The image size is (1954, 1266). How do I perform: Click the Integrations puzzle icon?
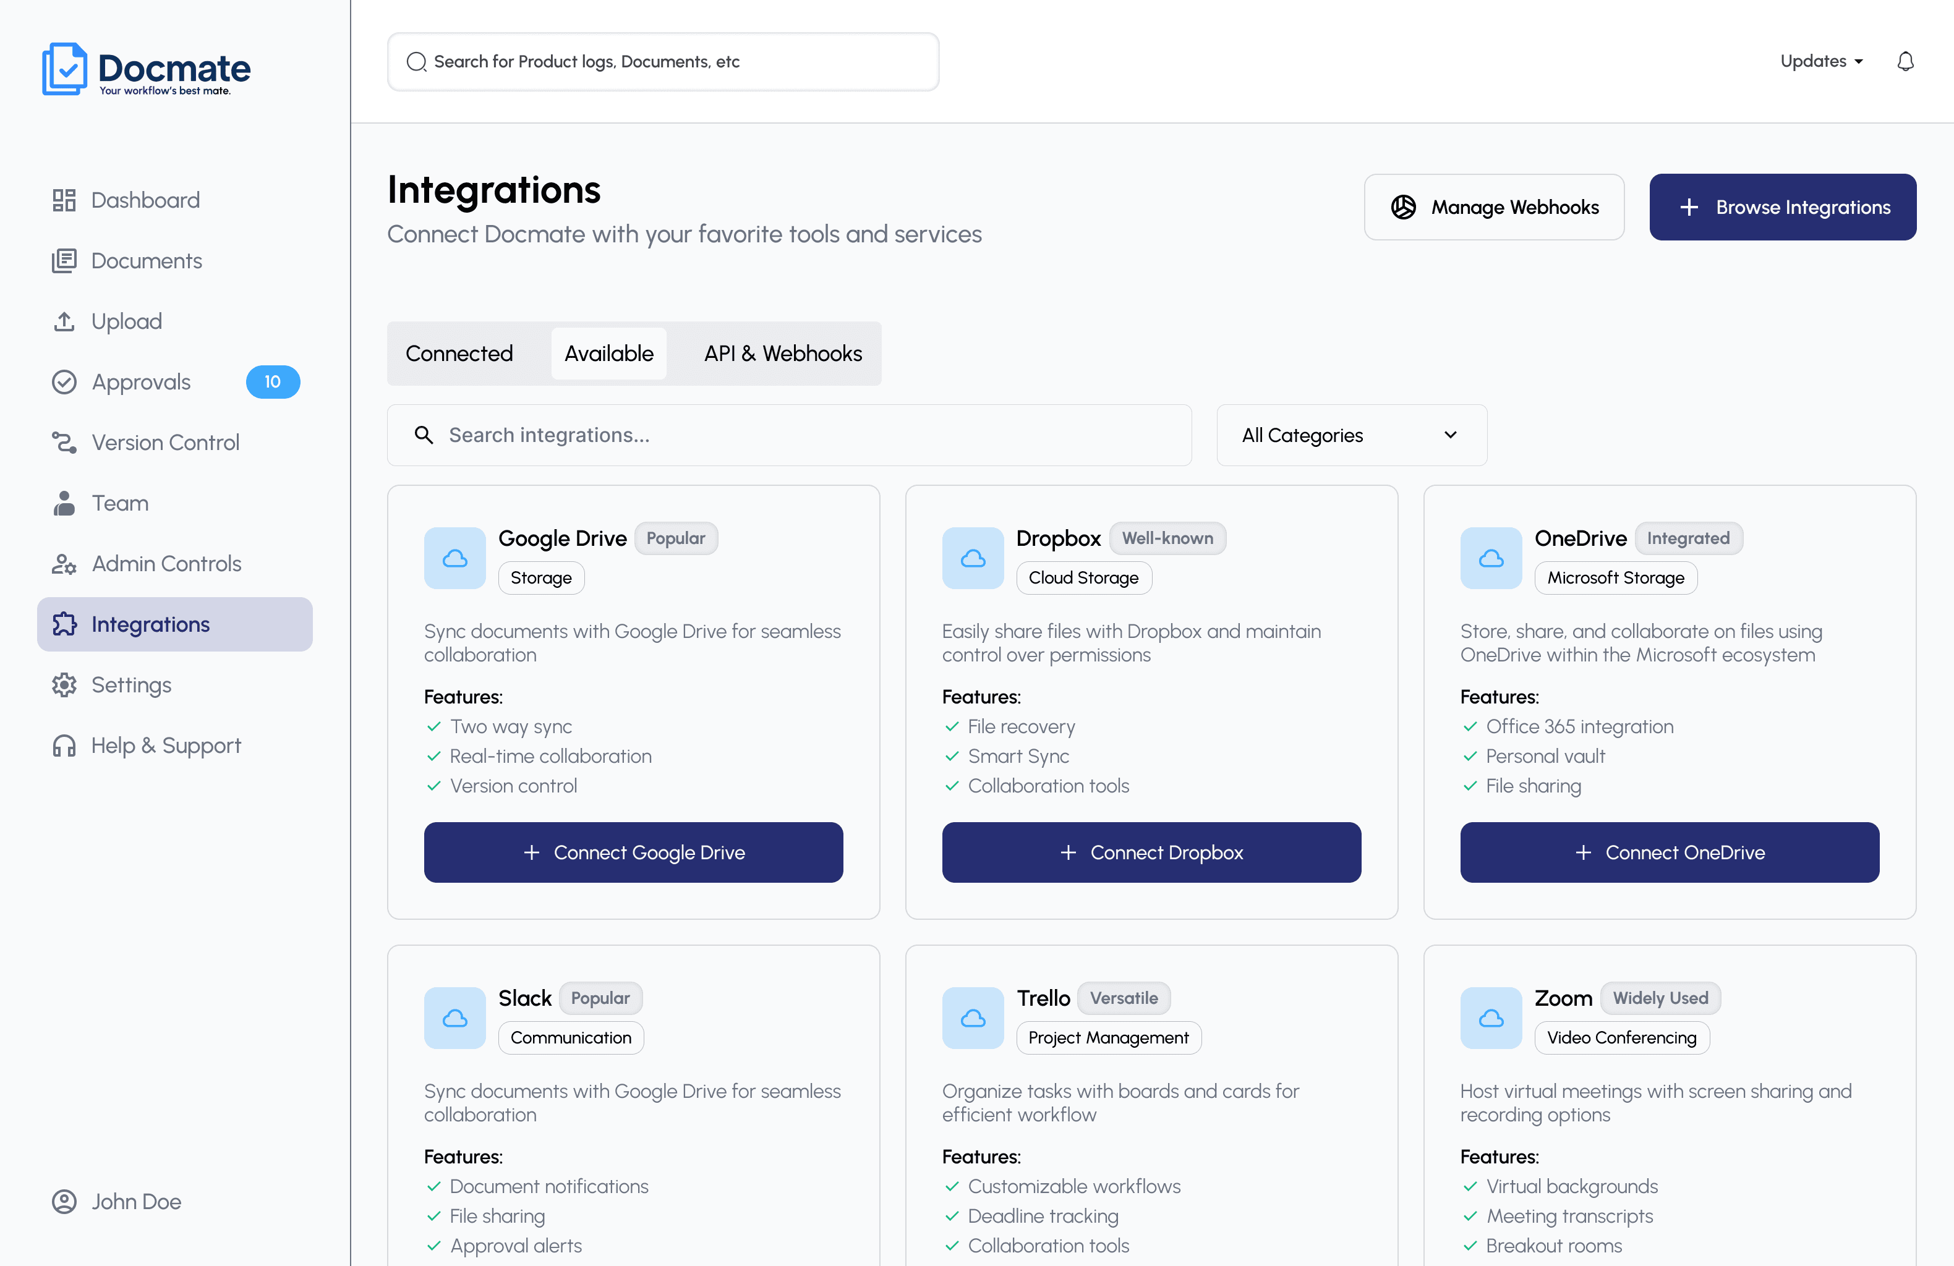coord(64,624)
